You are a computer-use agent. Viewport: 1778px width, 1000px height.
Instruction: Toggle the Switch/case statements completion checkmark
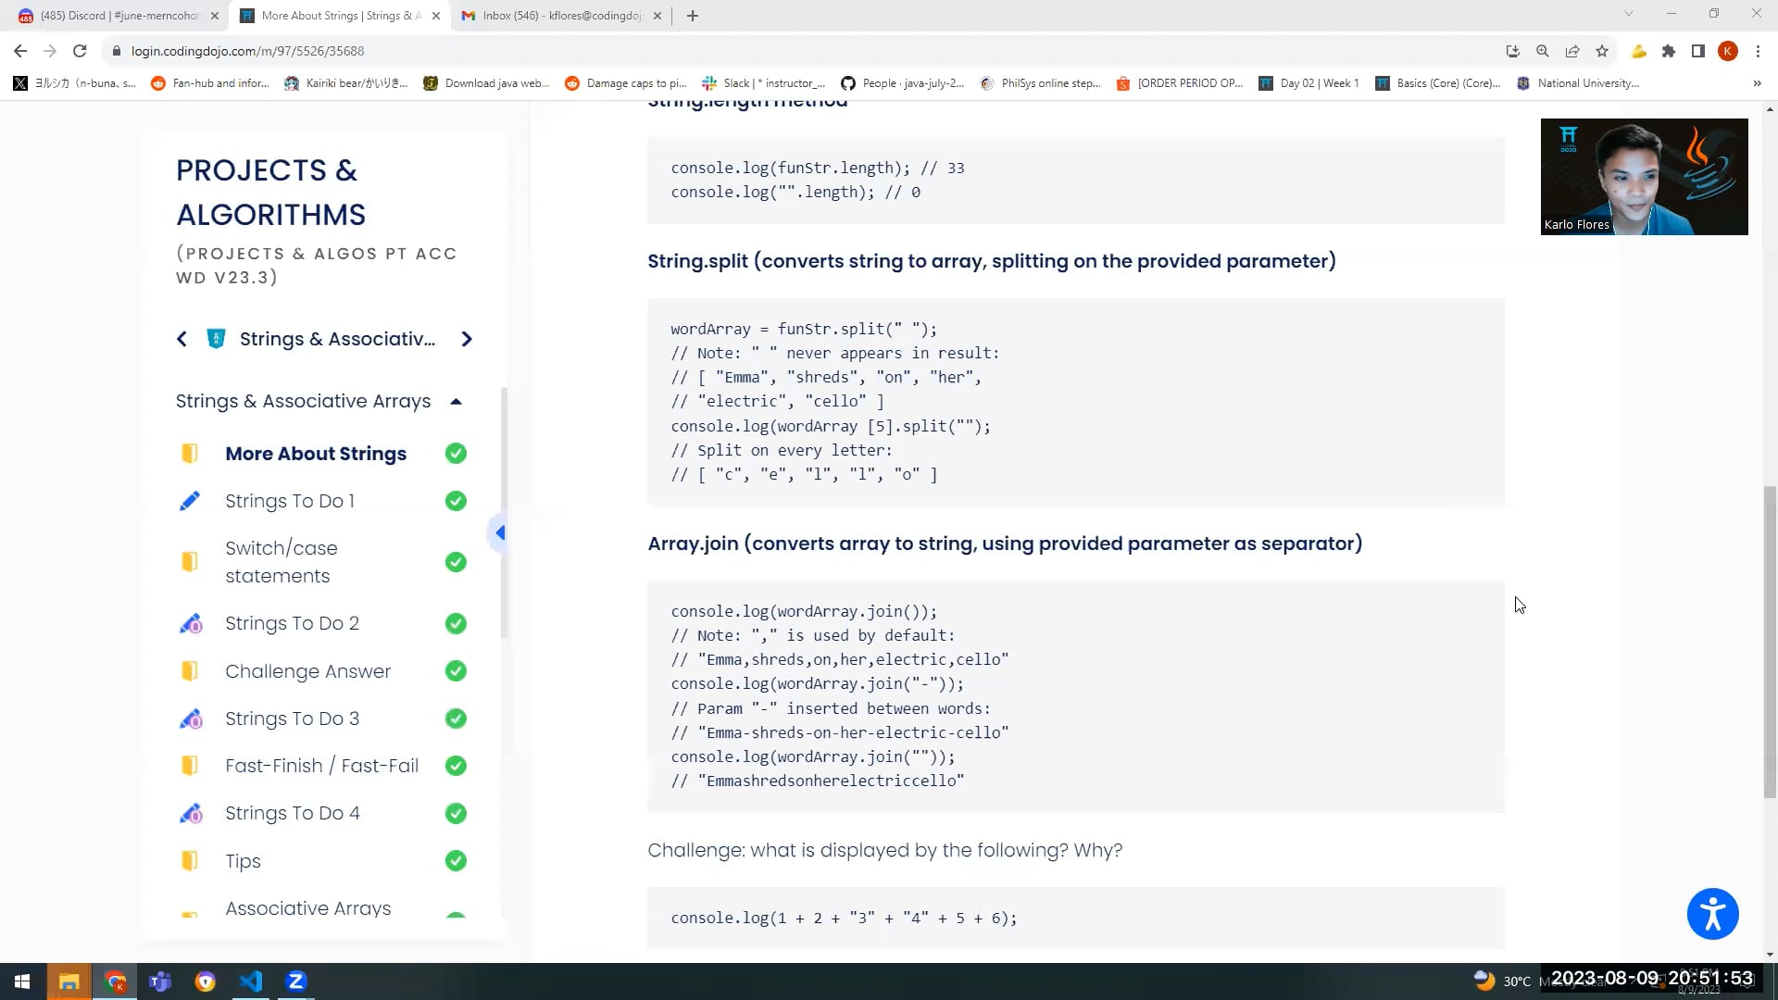coord(456,562)
